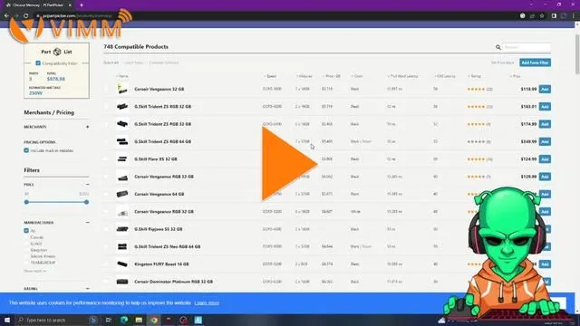
Task: Click the Add From Filter button
Action: [x=535, y=62]
